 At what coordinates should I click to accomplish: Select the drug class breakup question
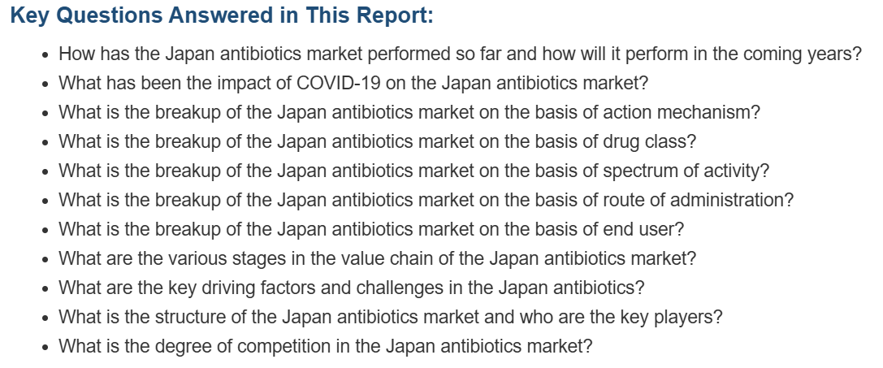tap(377, 141)
